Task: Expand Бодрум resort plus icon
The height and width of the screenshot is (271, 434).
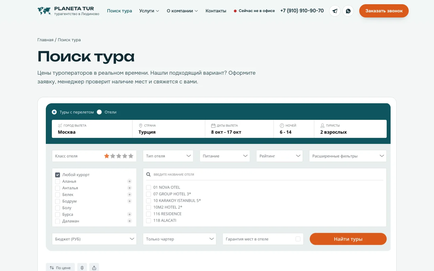Action: (x=130, y=201)
